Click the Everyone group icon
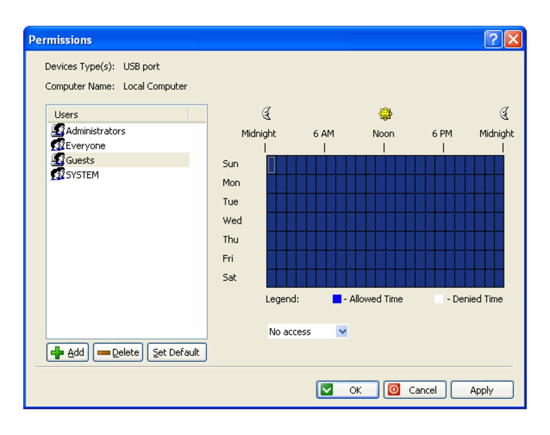 (x=58, y=145)
